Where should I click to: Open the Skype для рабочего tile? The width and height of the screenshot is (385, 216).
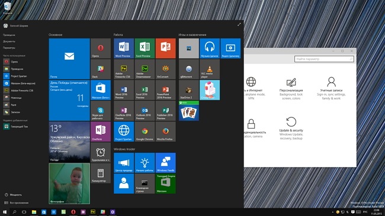(x=101, y=110)
